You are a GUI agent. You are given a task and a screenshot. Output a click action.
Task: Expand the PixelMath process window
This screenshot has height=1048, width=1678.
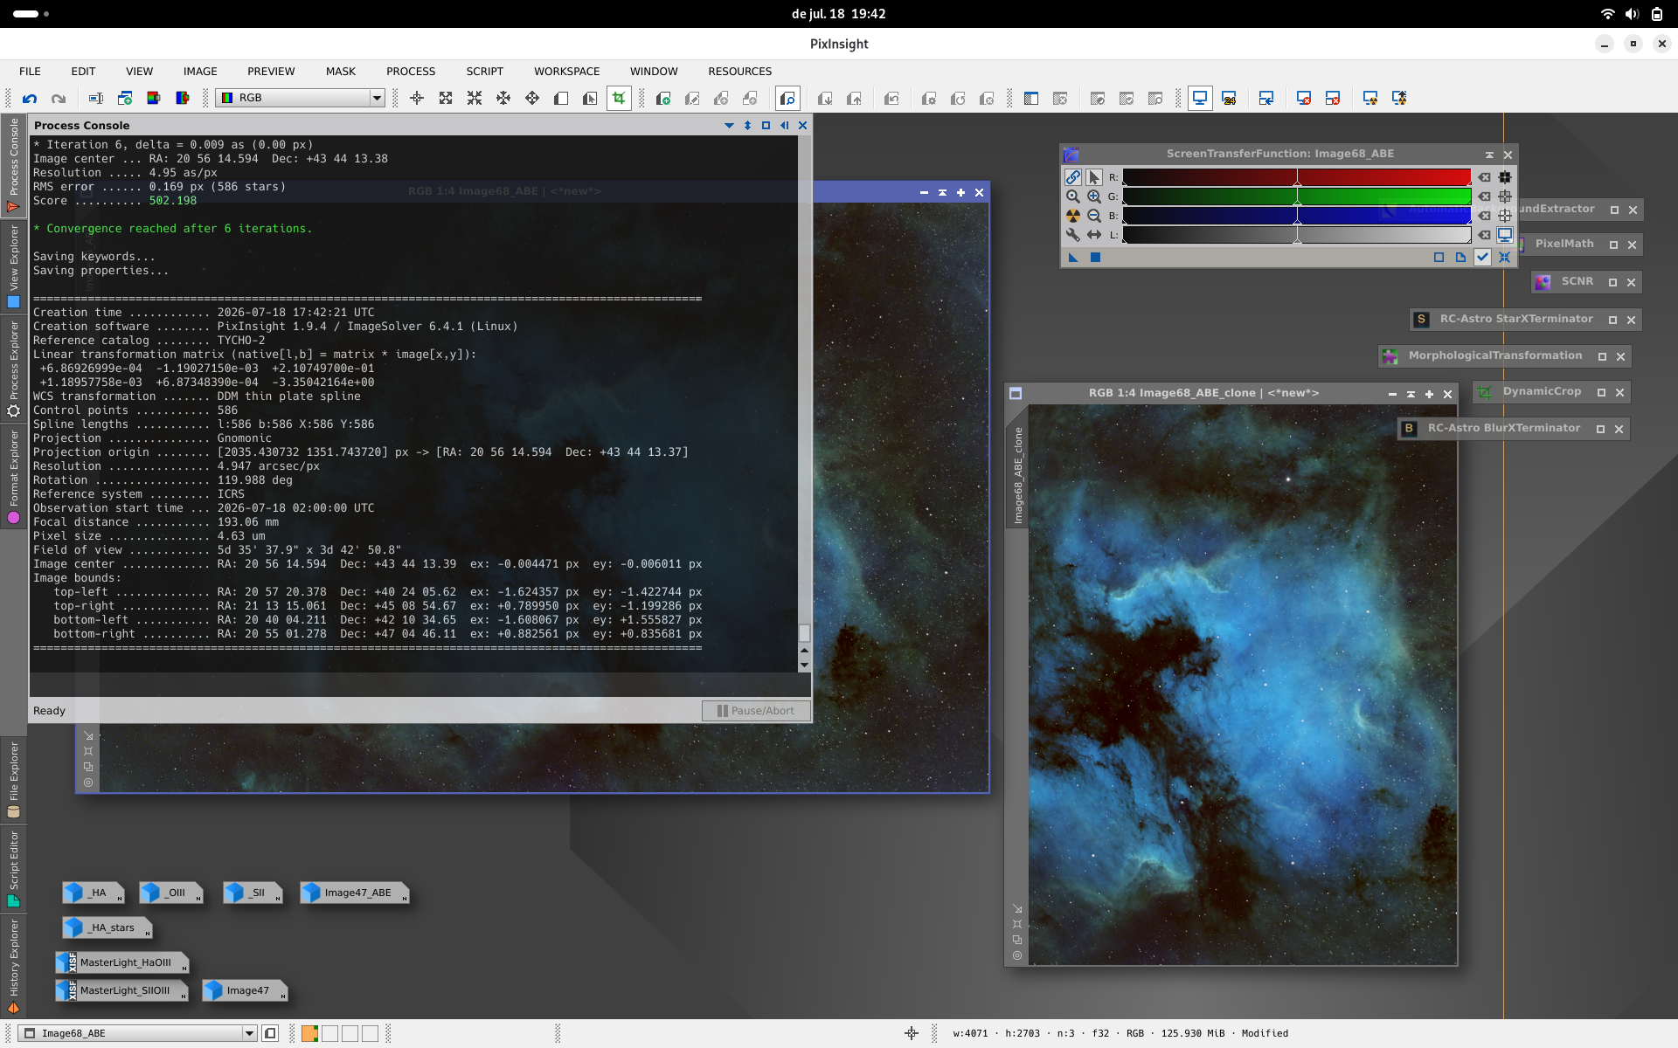point(1613,245)
